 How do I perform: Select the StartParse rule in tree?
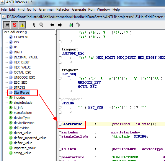click(x=22, y=93)
